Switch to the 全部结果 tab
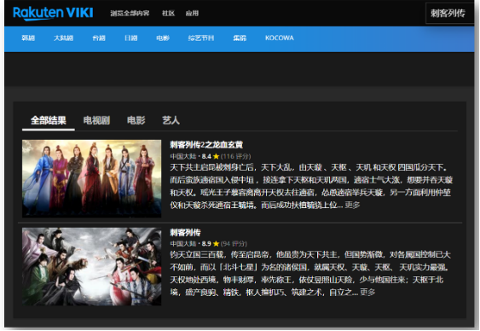Viewport: 480px width, 331px height. click(x=49, y=120)
